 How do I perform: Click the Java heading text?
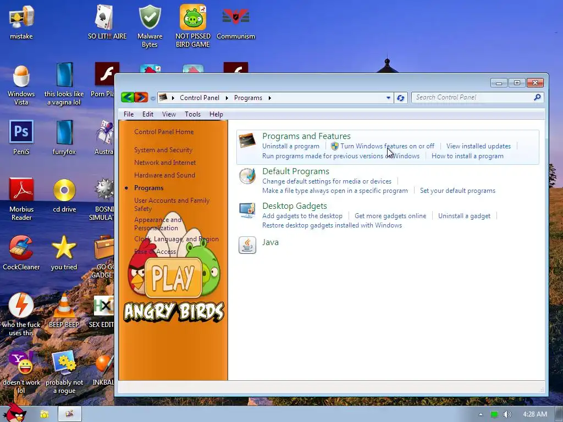[x=271, y=242]
